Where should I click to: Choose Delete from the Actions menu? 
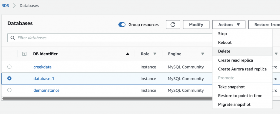pyautogui.click(x=242, y=51)
